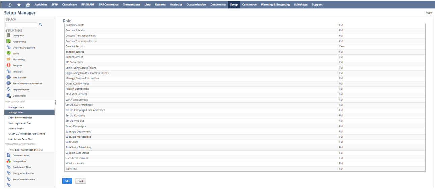
Task: Click the Home icon in navigation bar
Action: coord(28,5)
